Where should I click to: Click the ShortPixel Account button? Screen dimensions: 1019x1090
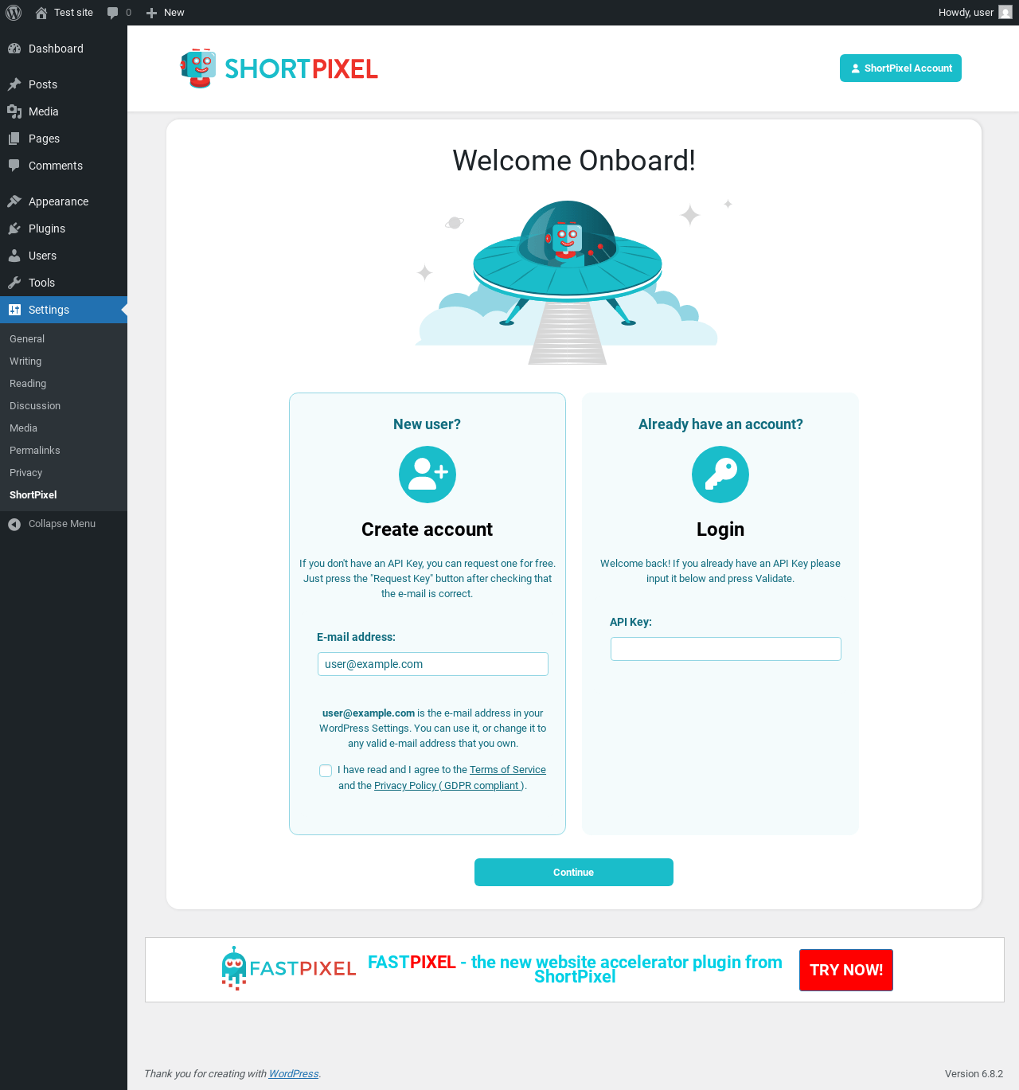tap(900, 68)
